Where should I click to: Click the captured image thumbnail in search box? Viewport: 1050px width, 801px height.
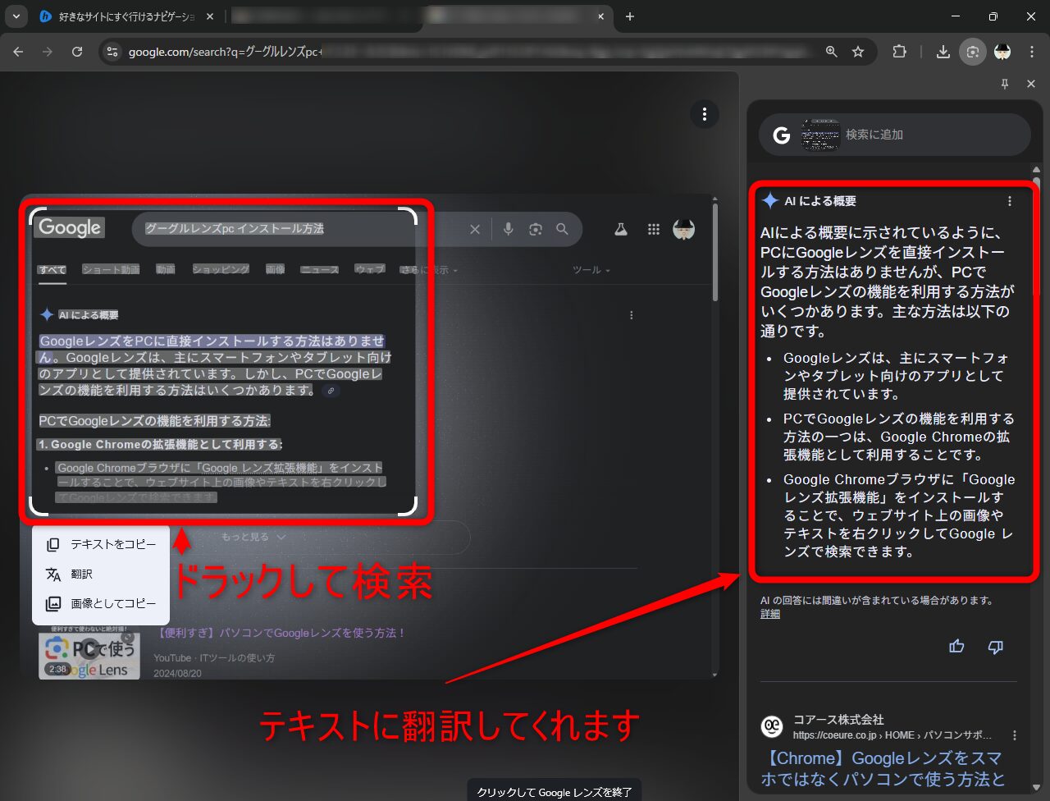pyautogui.click(x=820, y=135)
